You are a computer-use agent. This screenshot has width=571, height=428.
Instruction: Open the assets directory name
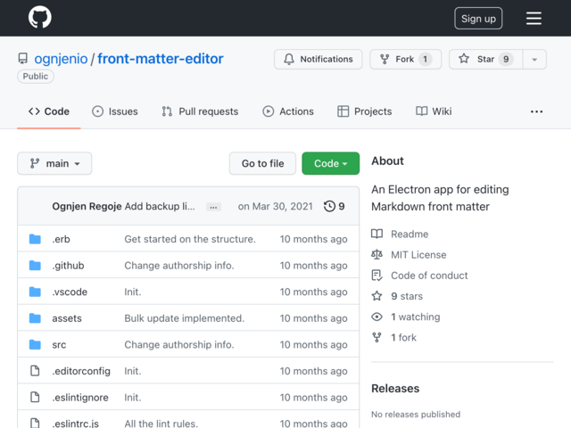coord(67,318)
